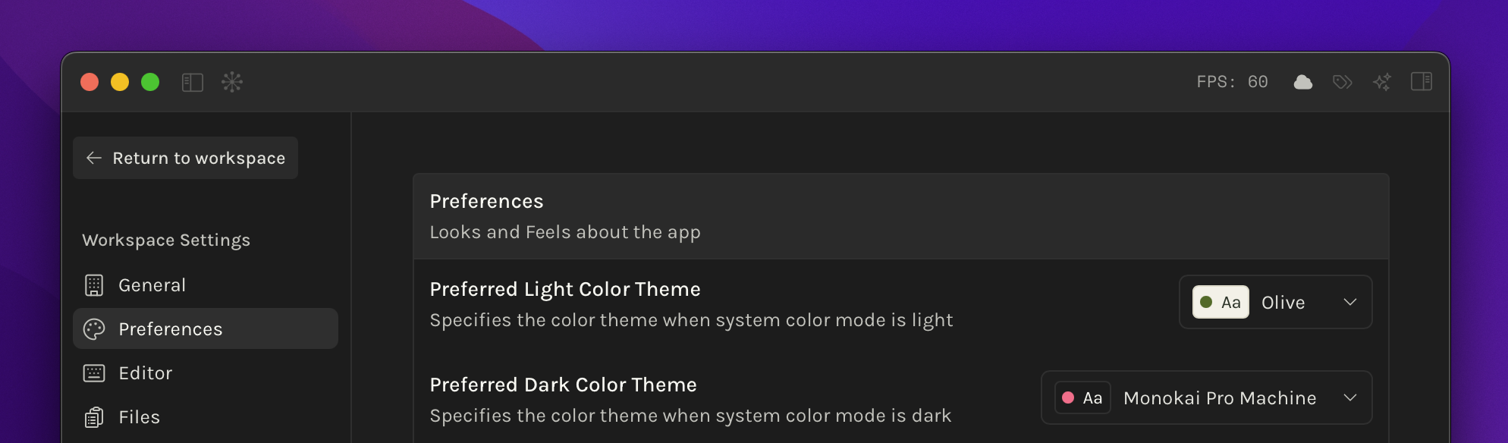Screen dimensions: 1508x443
Task: Open the tags icon in the title bar
Action: point(1343,82)
